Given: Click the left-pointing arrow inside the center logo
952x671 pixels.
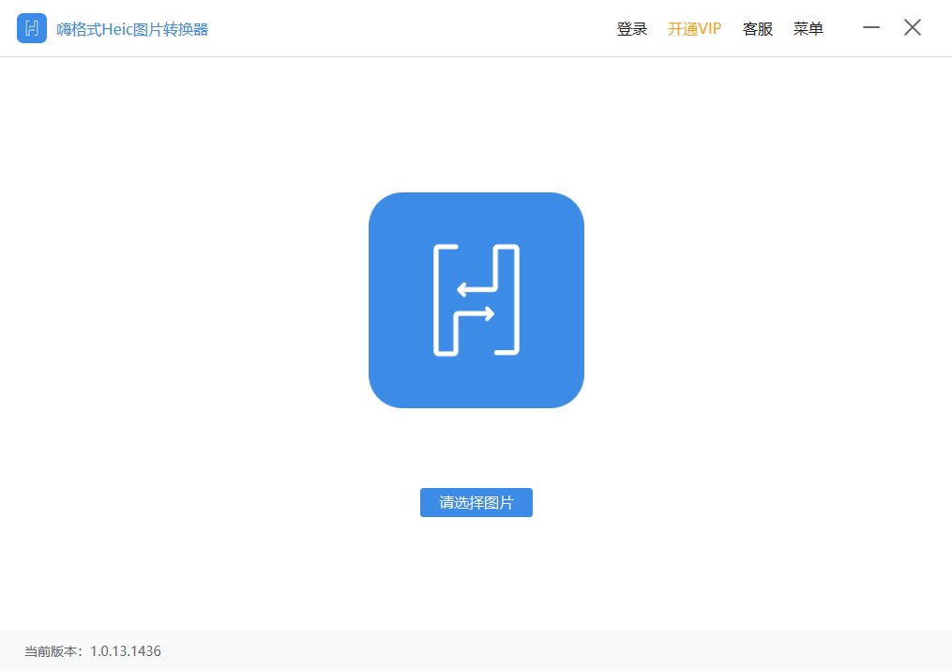Looking at the screenshot, I should 477,290.
